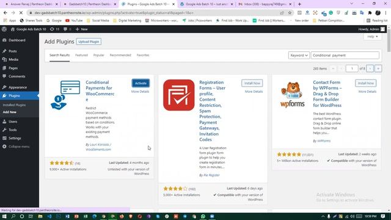Click the current page number field
391x220 pixels.
point(352,68)
